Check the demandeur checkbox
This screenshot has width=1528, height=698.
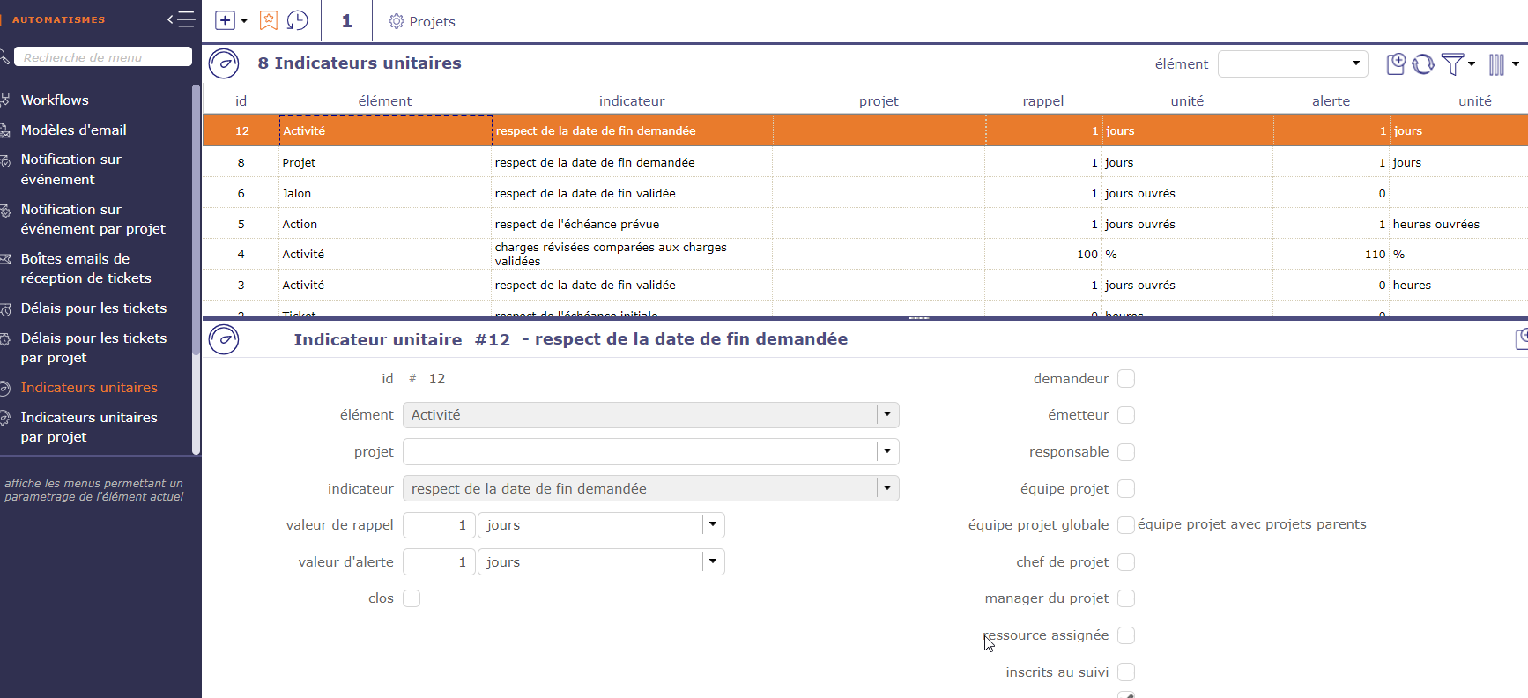point(1125,379)
